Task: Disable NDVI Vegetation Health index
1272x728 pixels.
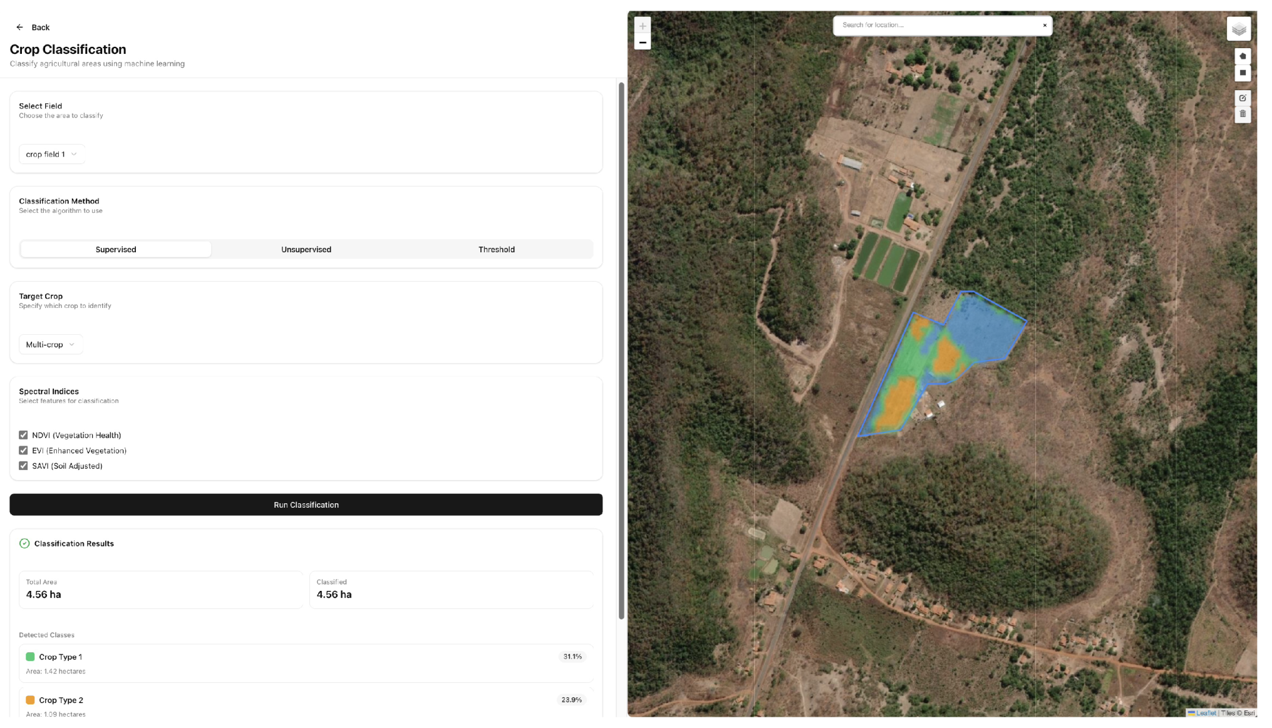Action: (23, 434)
